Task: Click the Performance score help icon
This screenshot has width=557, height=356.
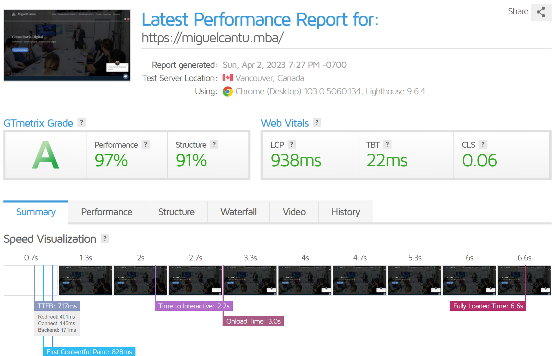Action: 146,144
